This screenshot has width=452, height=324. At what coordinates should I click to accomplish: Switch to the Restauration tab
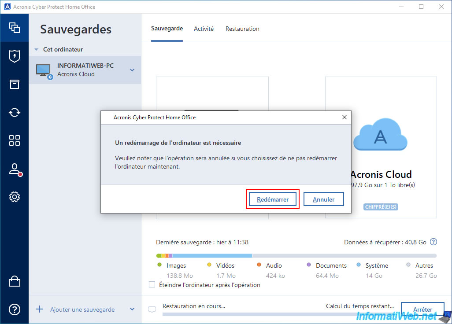point(242,29)
